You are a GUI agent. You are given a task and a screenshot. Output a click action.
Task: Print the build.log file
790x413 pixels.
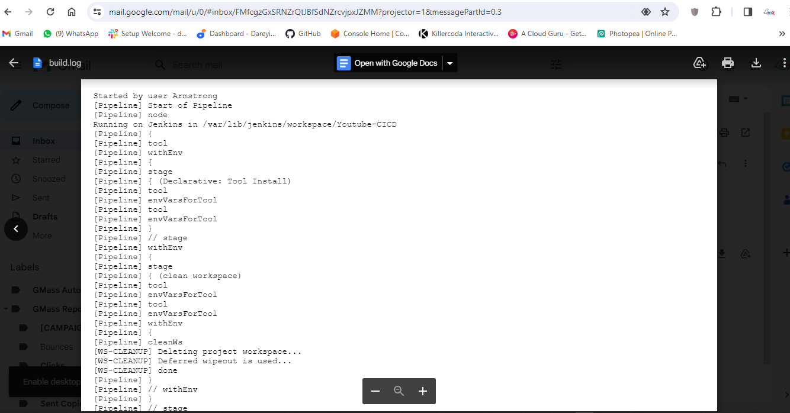coord(728,63)
